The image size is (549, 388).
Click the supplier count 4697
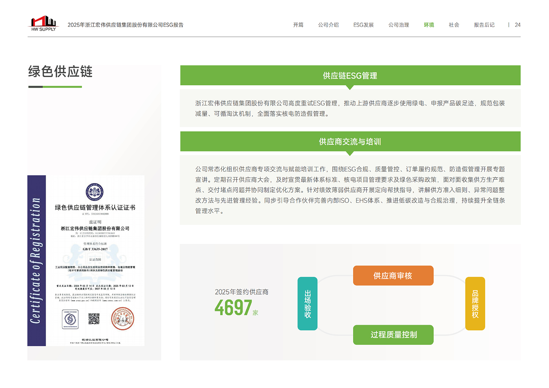tap(233, 308)
